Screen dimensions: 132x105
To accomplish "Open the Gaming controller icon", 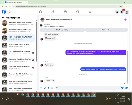I will click(x=90, y=12).
